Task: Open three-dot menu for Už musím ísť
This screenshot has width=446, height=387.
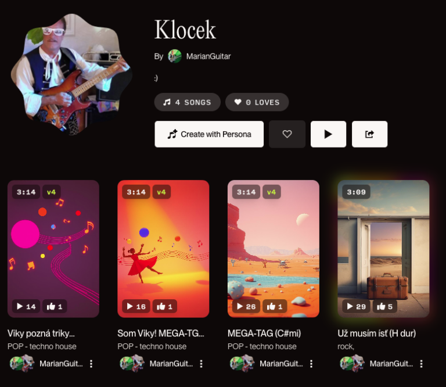Action: pos(421,364)
